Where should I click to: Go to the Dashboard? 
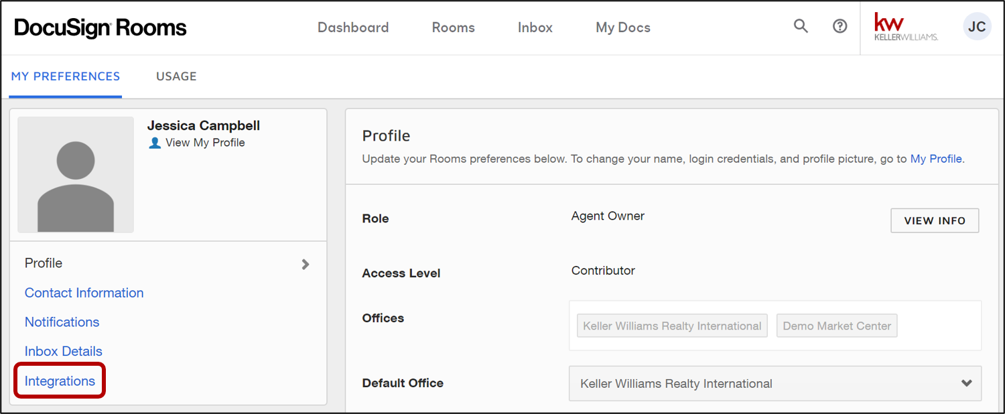[x=353, y=27]
